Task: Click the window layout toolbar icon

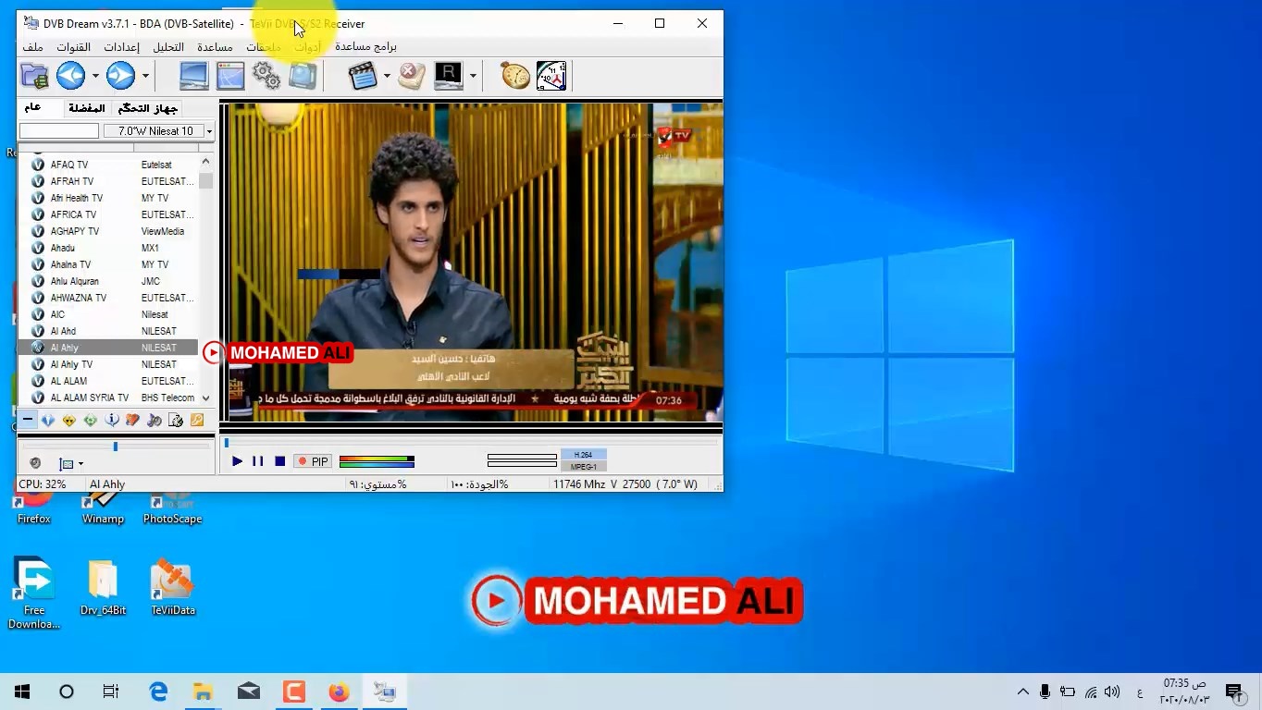Action: pos(230,76)
